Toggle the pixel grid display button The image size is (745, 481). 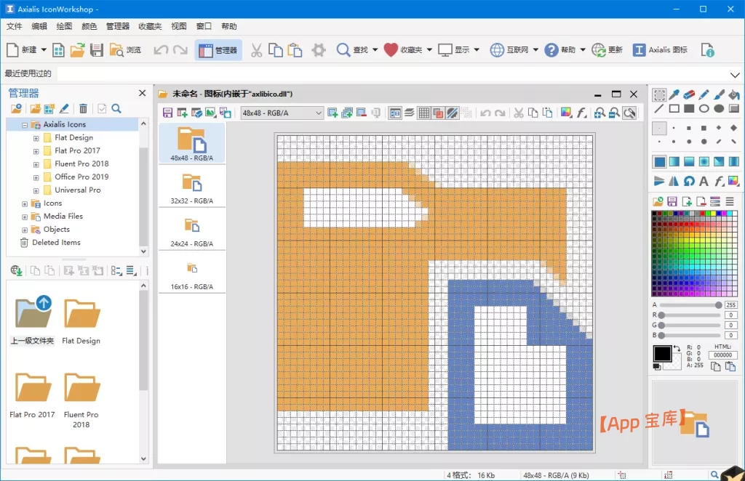pos(423,113)
